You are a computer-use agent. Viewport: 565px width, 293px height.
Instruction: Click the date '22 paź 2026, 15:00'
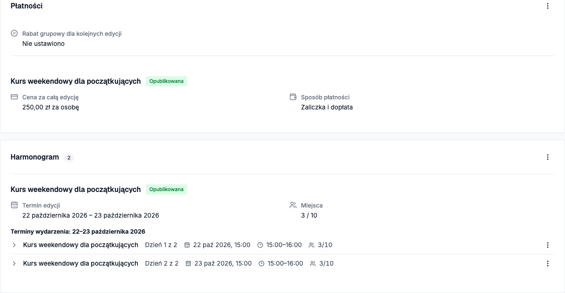pyautogui.click(x=222, y=245)
